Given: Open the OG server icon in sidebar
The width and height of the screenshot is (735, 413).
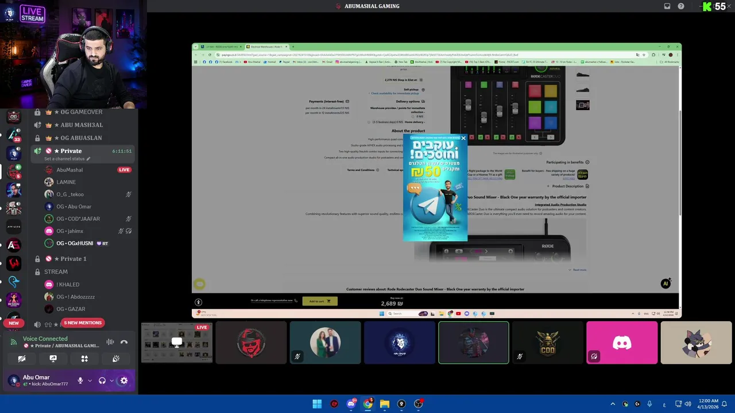Looking at the screenshot, I should tap(14, 116).
